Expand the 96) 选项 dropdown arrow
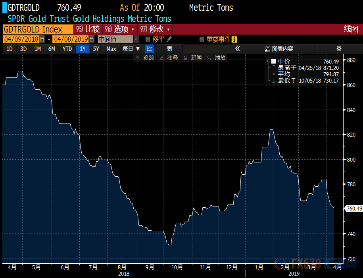The width and height of the screenshot is (363, 278). [x=133, y=29]
